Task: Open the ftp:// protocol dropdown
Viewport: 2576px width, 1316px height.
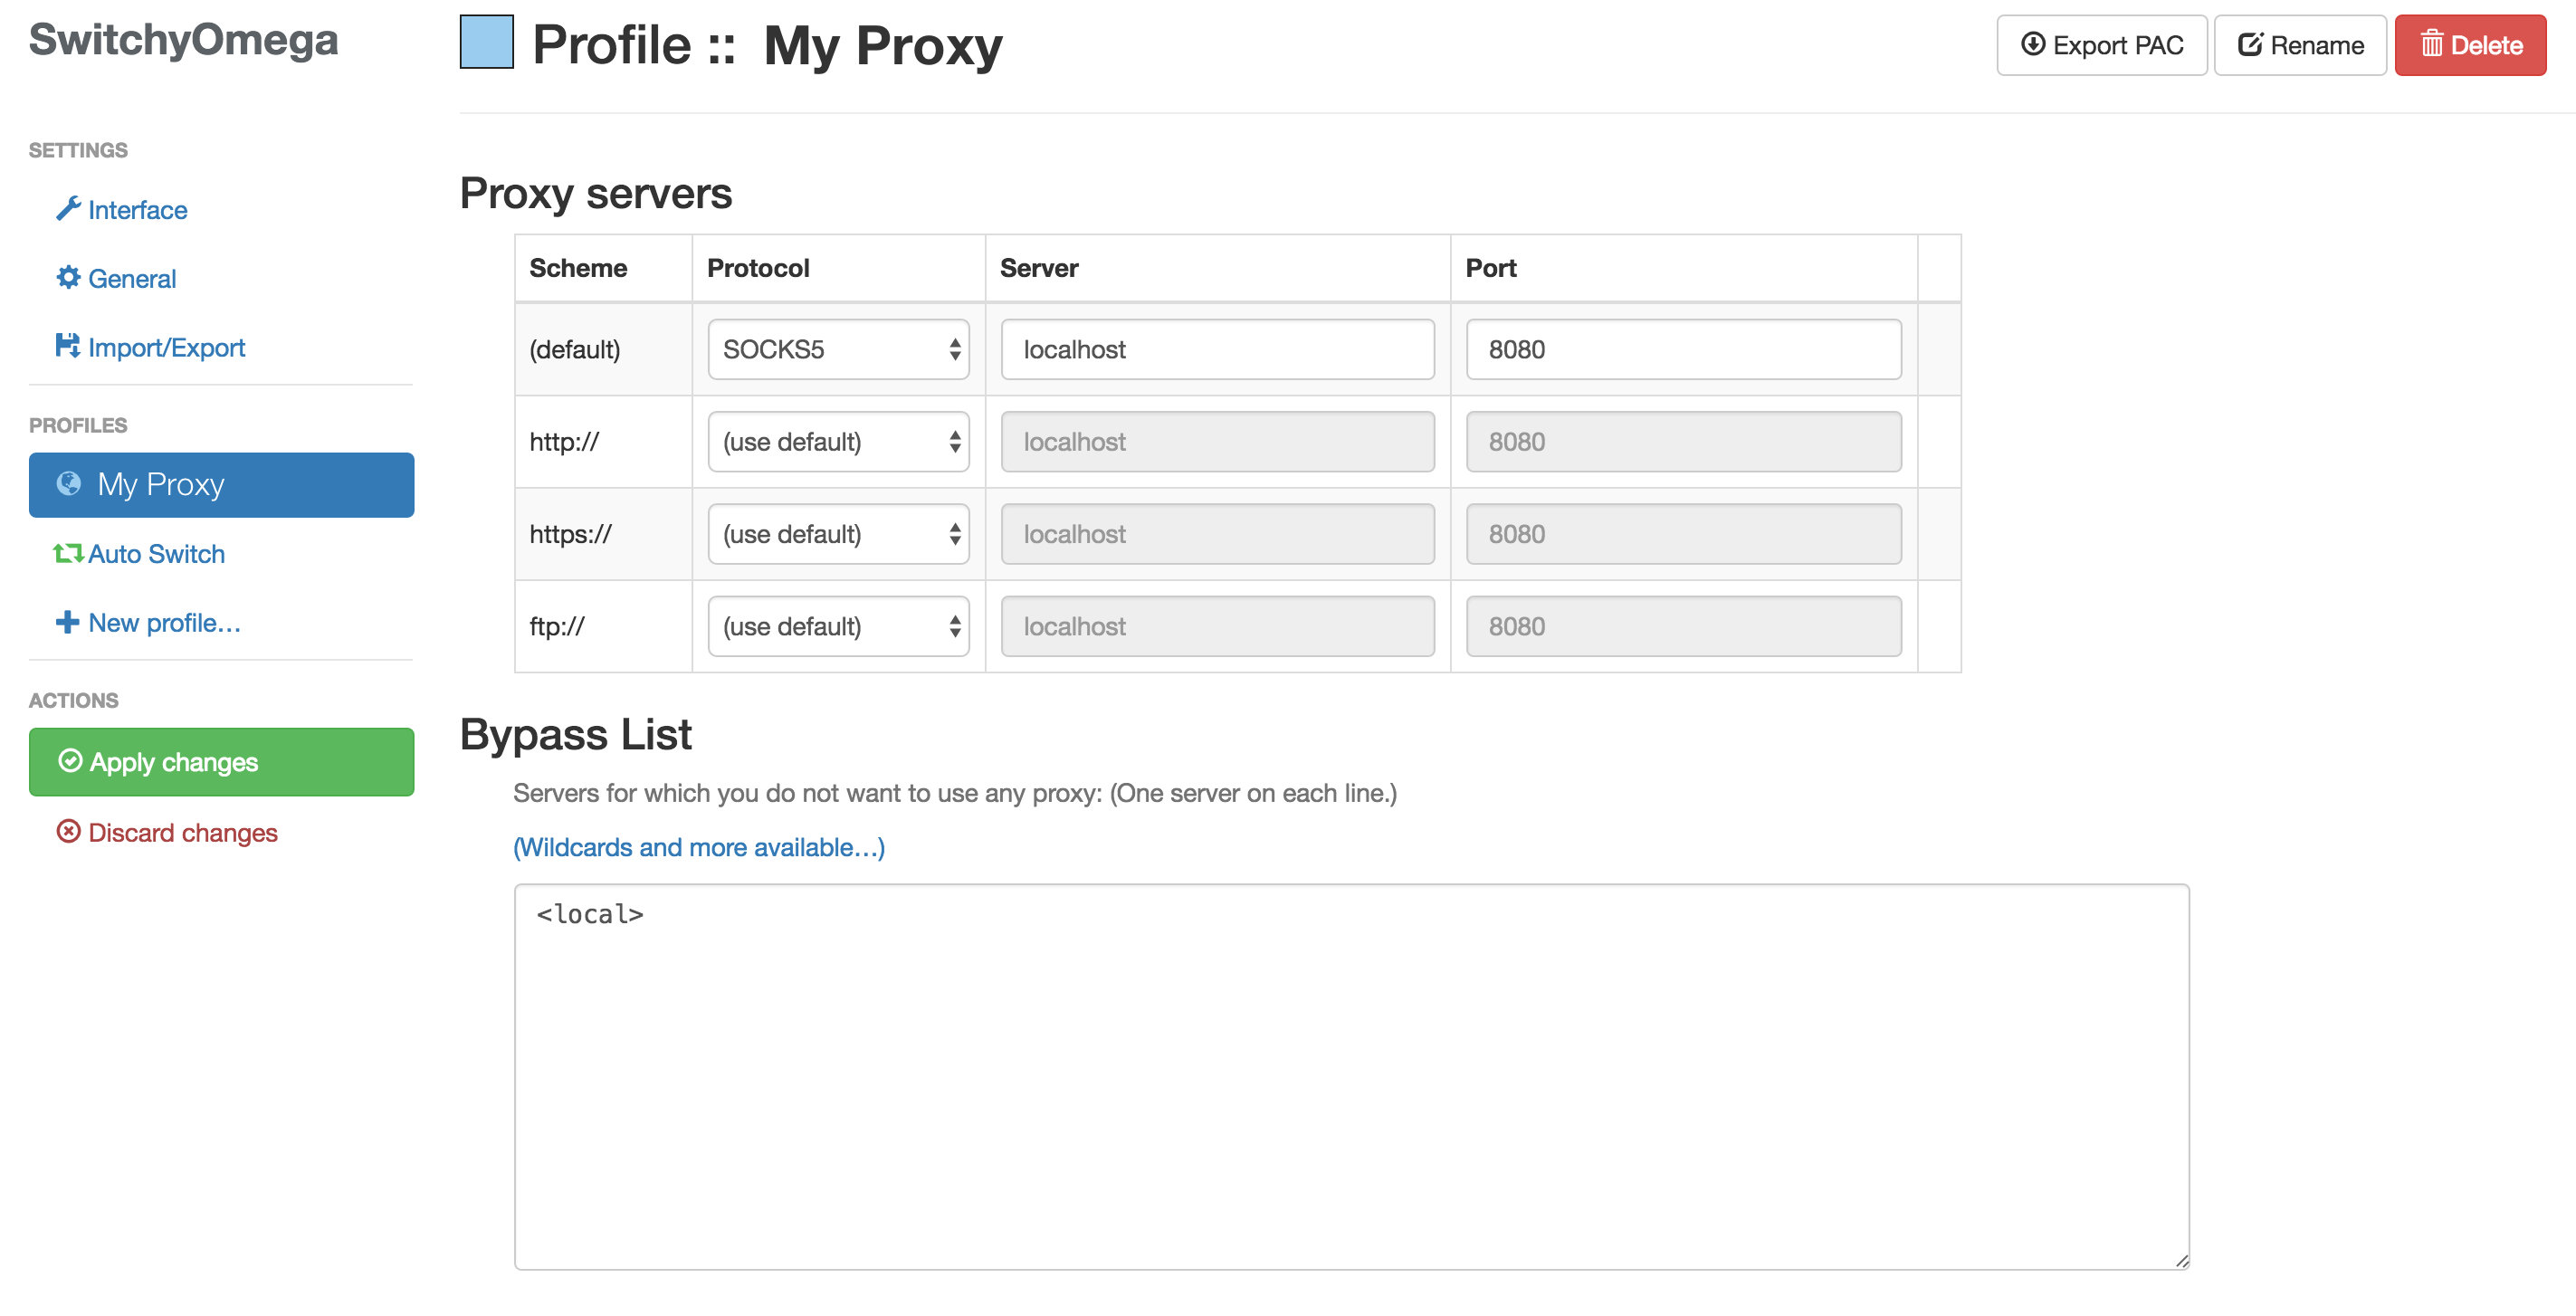Action: pyautogui.click(x=838, y=626)
